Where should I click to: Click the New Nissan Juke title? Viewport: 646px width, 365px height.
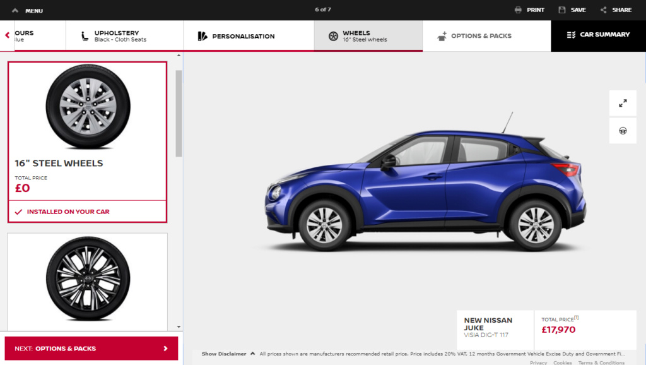(x=488, y=324)
